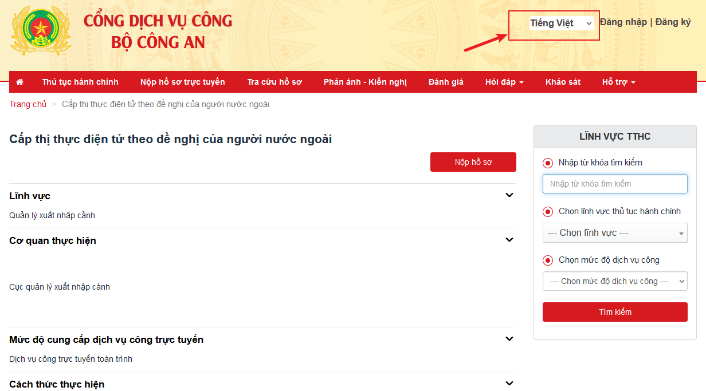Click the Cục quản lý xuất nhập cảnh text

pyautogui.click(x=60, y=287)
